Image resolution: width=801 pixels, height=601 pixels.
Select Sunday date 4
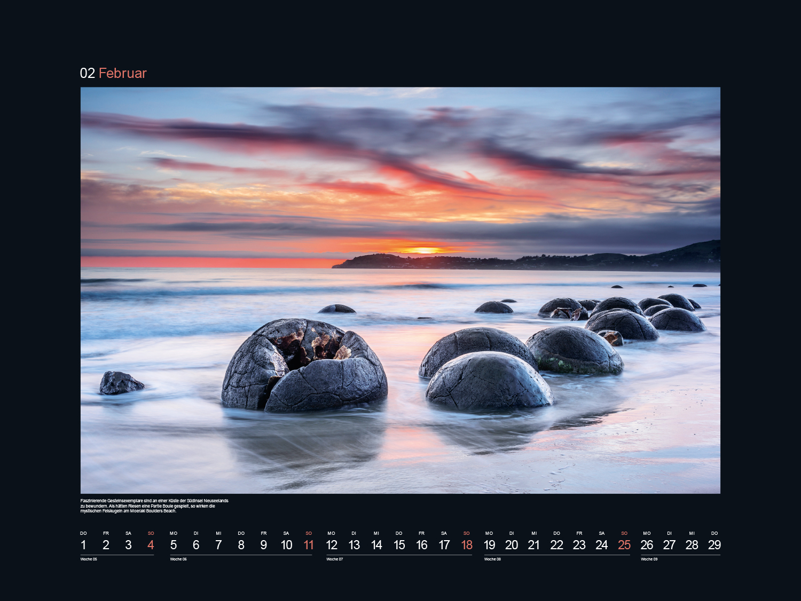[x=151, y=545]
